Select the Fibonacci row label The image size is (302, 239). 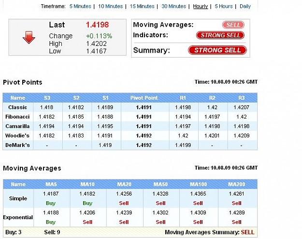pyautogui.click(x=17, y=117)
